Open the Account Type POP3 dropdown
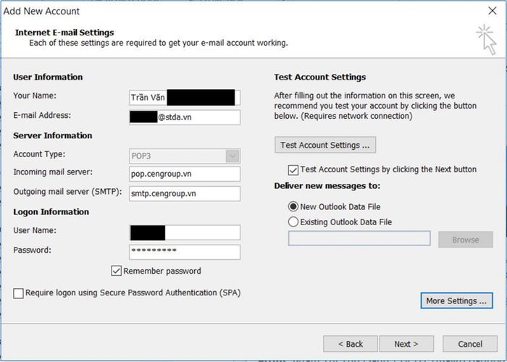The image size is (507, 362). [185, 156]
